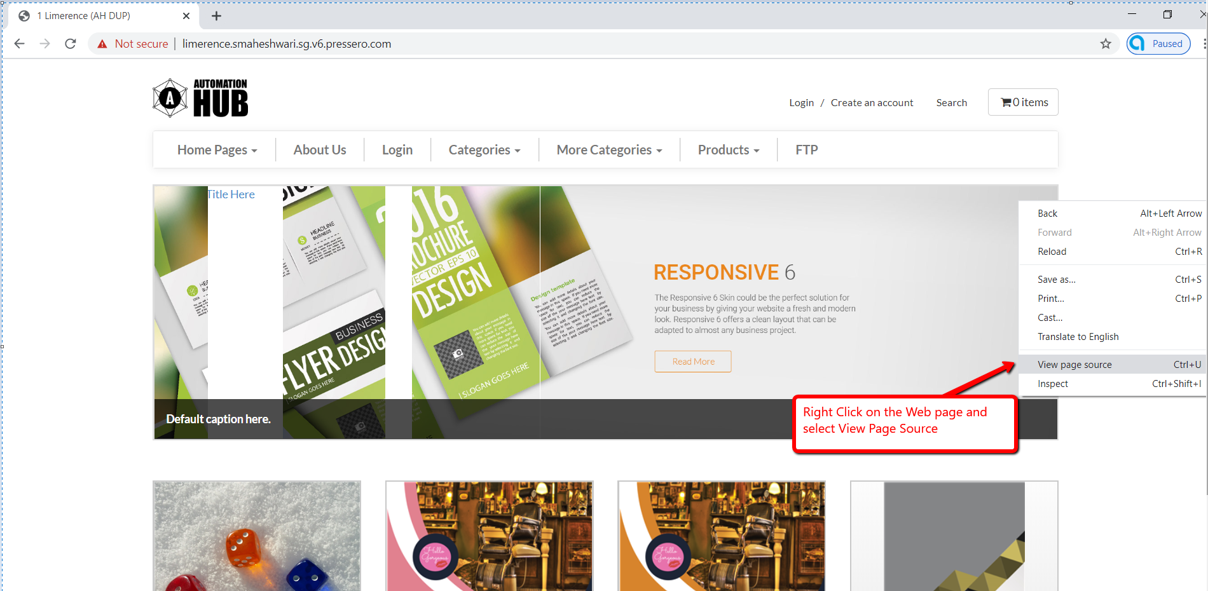The height and width of the screenshot is (591, 1208).
Task: Minimize the browser window
Action: point(1132,14)
